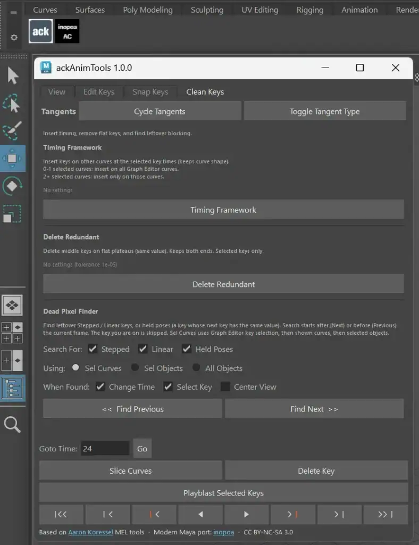
Task: Play animation backward
Action: pos(200,515)
